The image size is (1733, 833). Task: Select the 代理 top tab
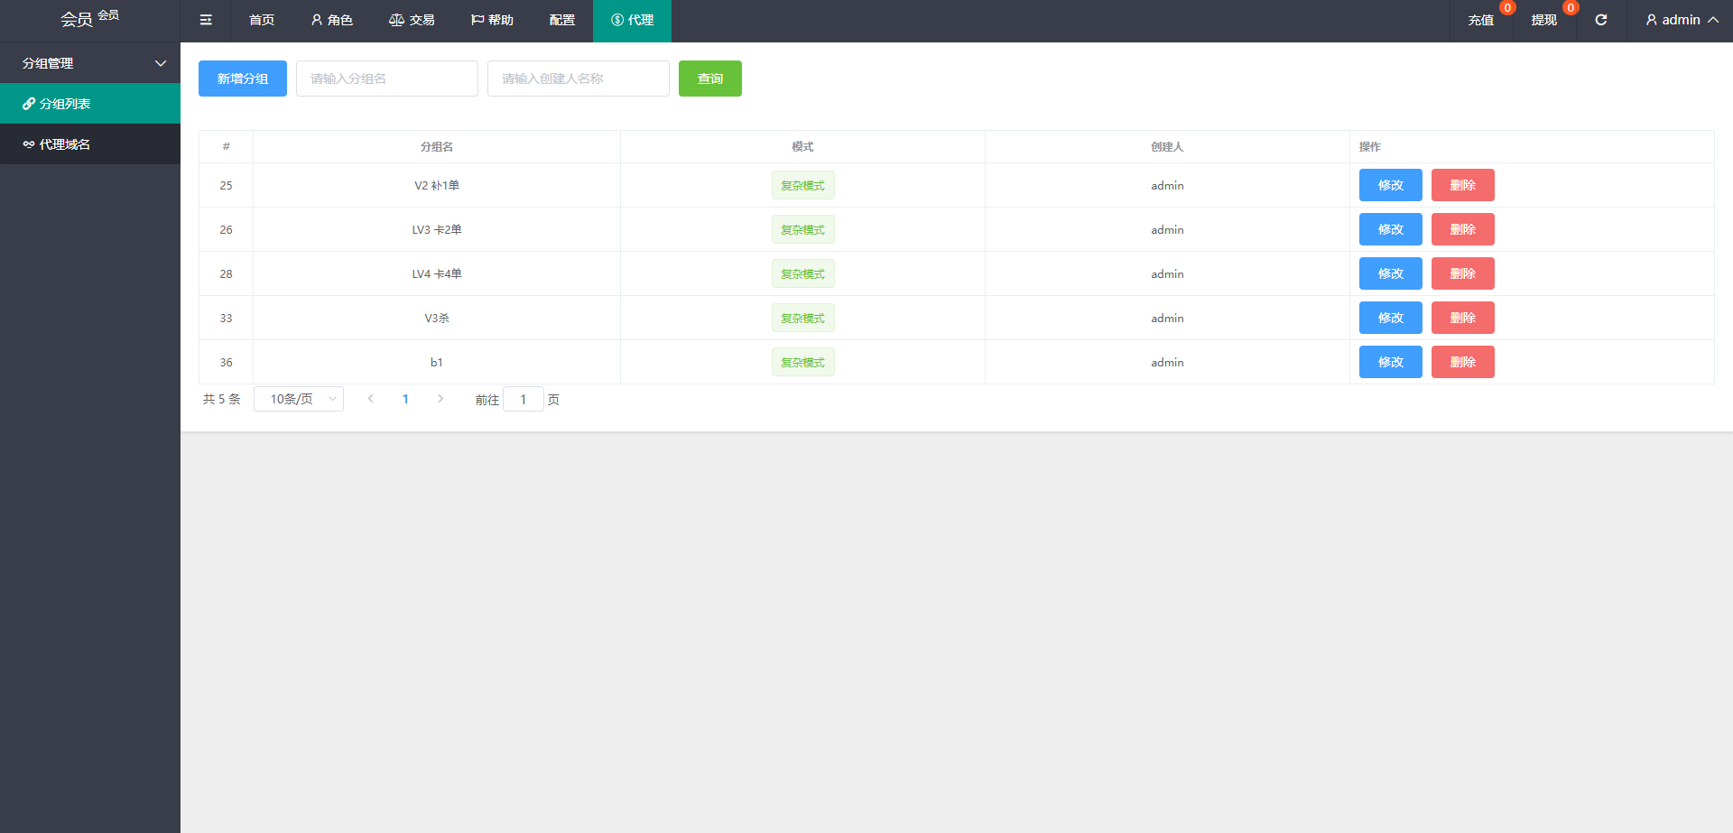point(632,21)
